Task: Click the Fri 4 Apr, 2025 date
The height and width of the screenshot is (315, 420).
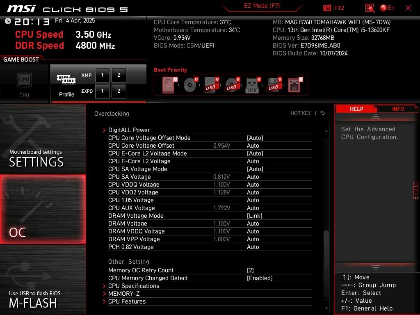Action: (x=75, y=21)
